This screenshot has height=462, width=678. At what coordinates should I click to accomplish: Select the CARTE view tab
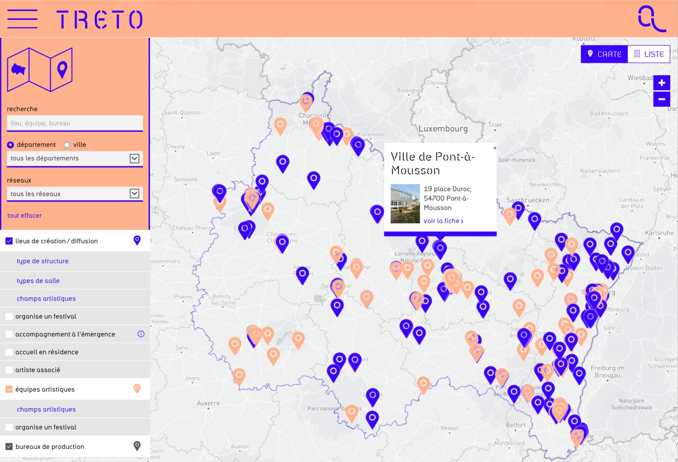pos(604,54)
